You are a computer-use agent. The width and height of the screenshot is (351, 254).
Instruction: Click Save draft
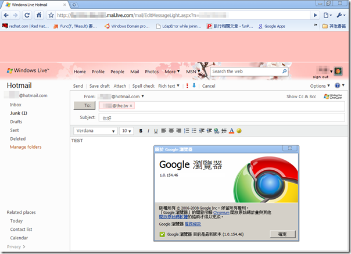[x=99, y=86]
